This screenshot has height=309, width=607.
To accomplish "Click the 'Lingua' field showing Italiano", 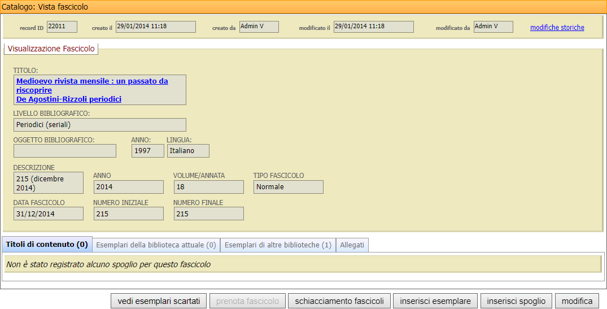I will point(188,151).
